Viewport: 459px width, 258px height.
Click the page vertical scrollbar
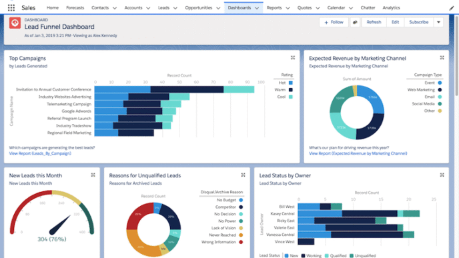457,55
